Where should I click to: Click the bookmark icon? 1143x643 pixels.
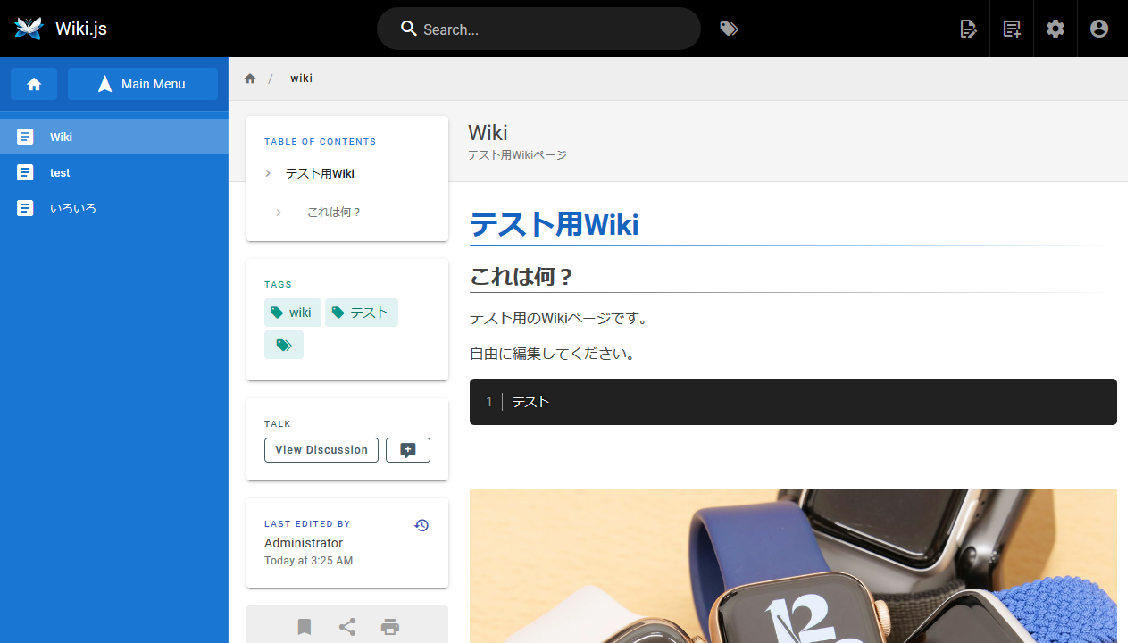coord(305,627)
